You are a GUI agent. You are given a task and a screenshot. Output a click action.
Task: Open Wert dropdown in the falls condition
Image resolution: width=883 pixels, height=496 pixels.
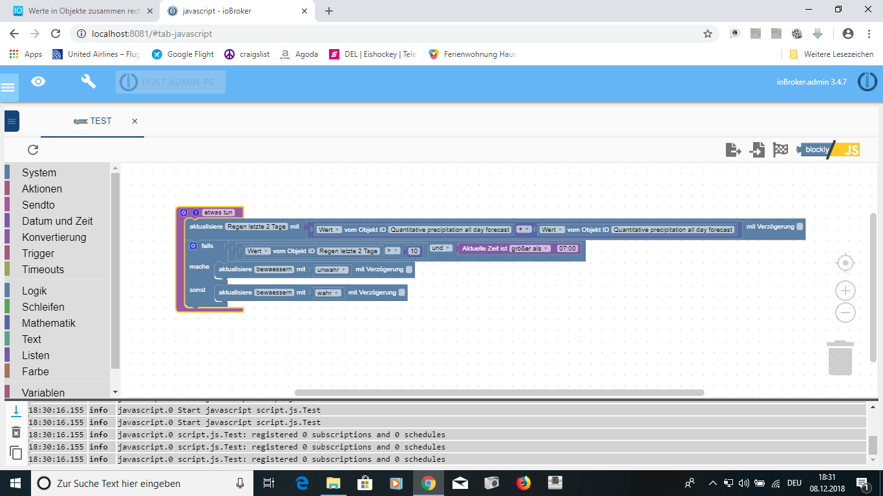point(257,251)
